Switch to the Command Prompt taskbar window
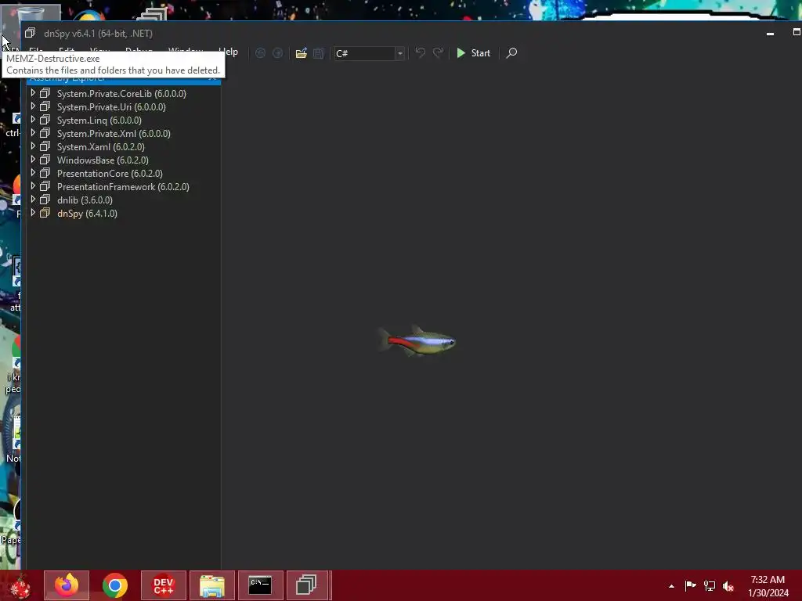Image resolution: width=802 pixels, height=601 pixels. (x=260, y=585)
